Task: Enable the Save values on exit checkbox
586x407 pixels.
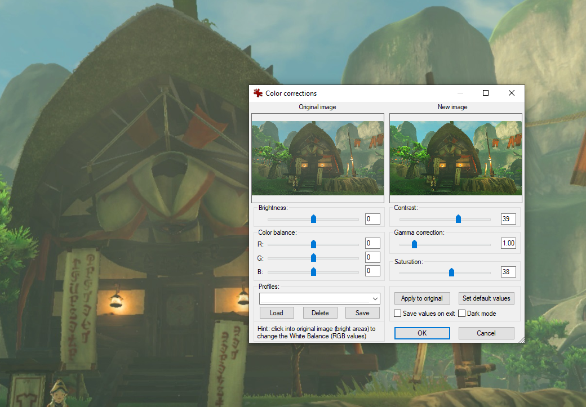Action: point(398,314)
